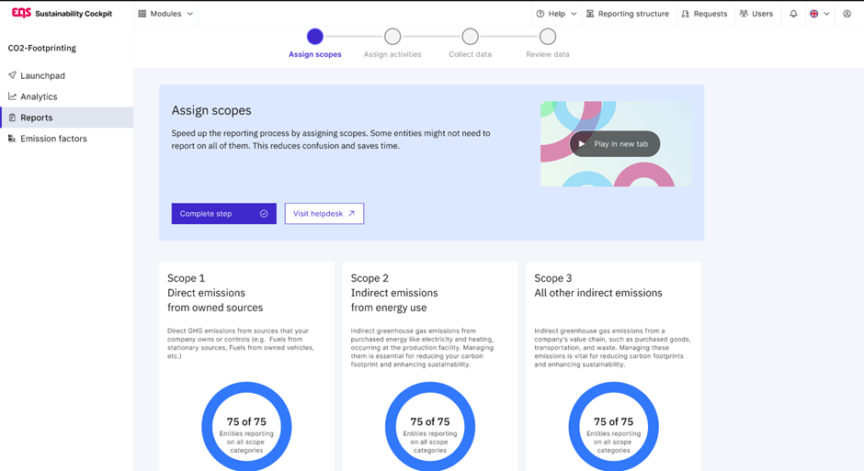Open the Users page
864x471 pixels.
pyautogui.click(x=756, y=14)
